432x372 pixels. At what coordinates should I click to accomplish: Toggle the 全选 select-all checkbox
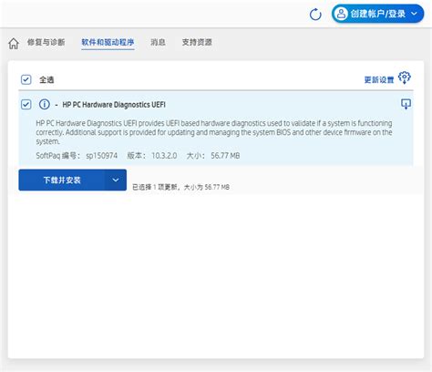click(x=26, y=79)
